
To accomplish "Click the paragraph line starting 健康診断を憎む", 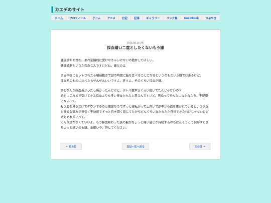I will coord(107,60).
